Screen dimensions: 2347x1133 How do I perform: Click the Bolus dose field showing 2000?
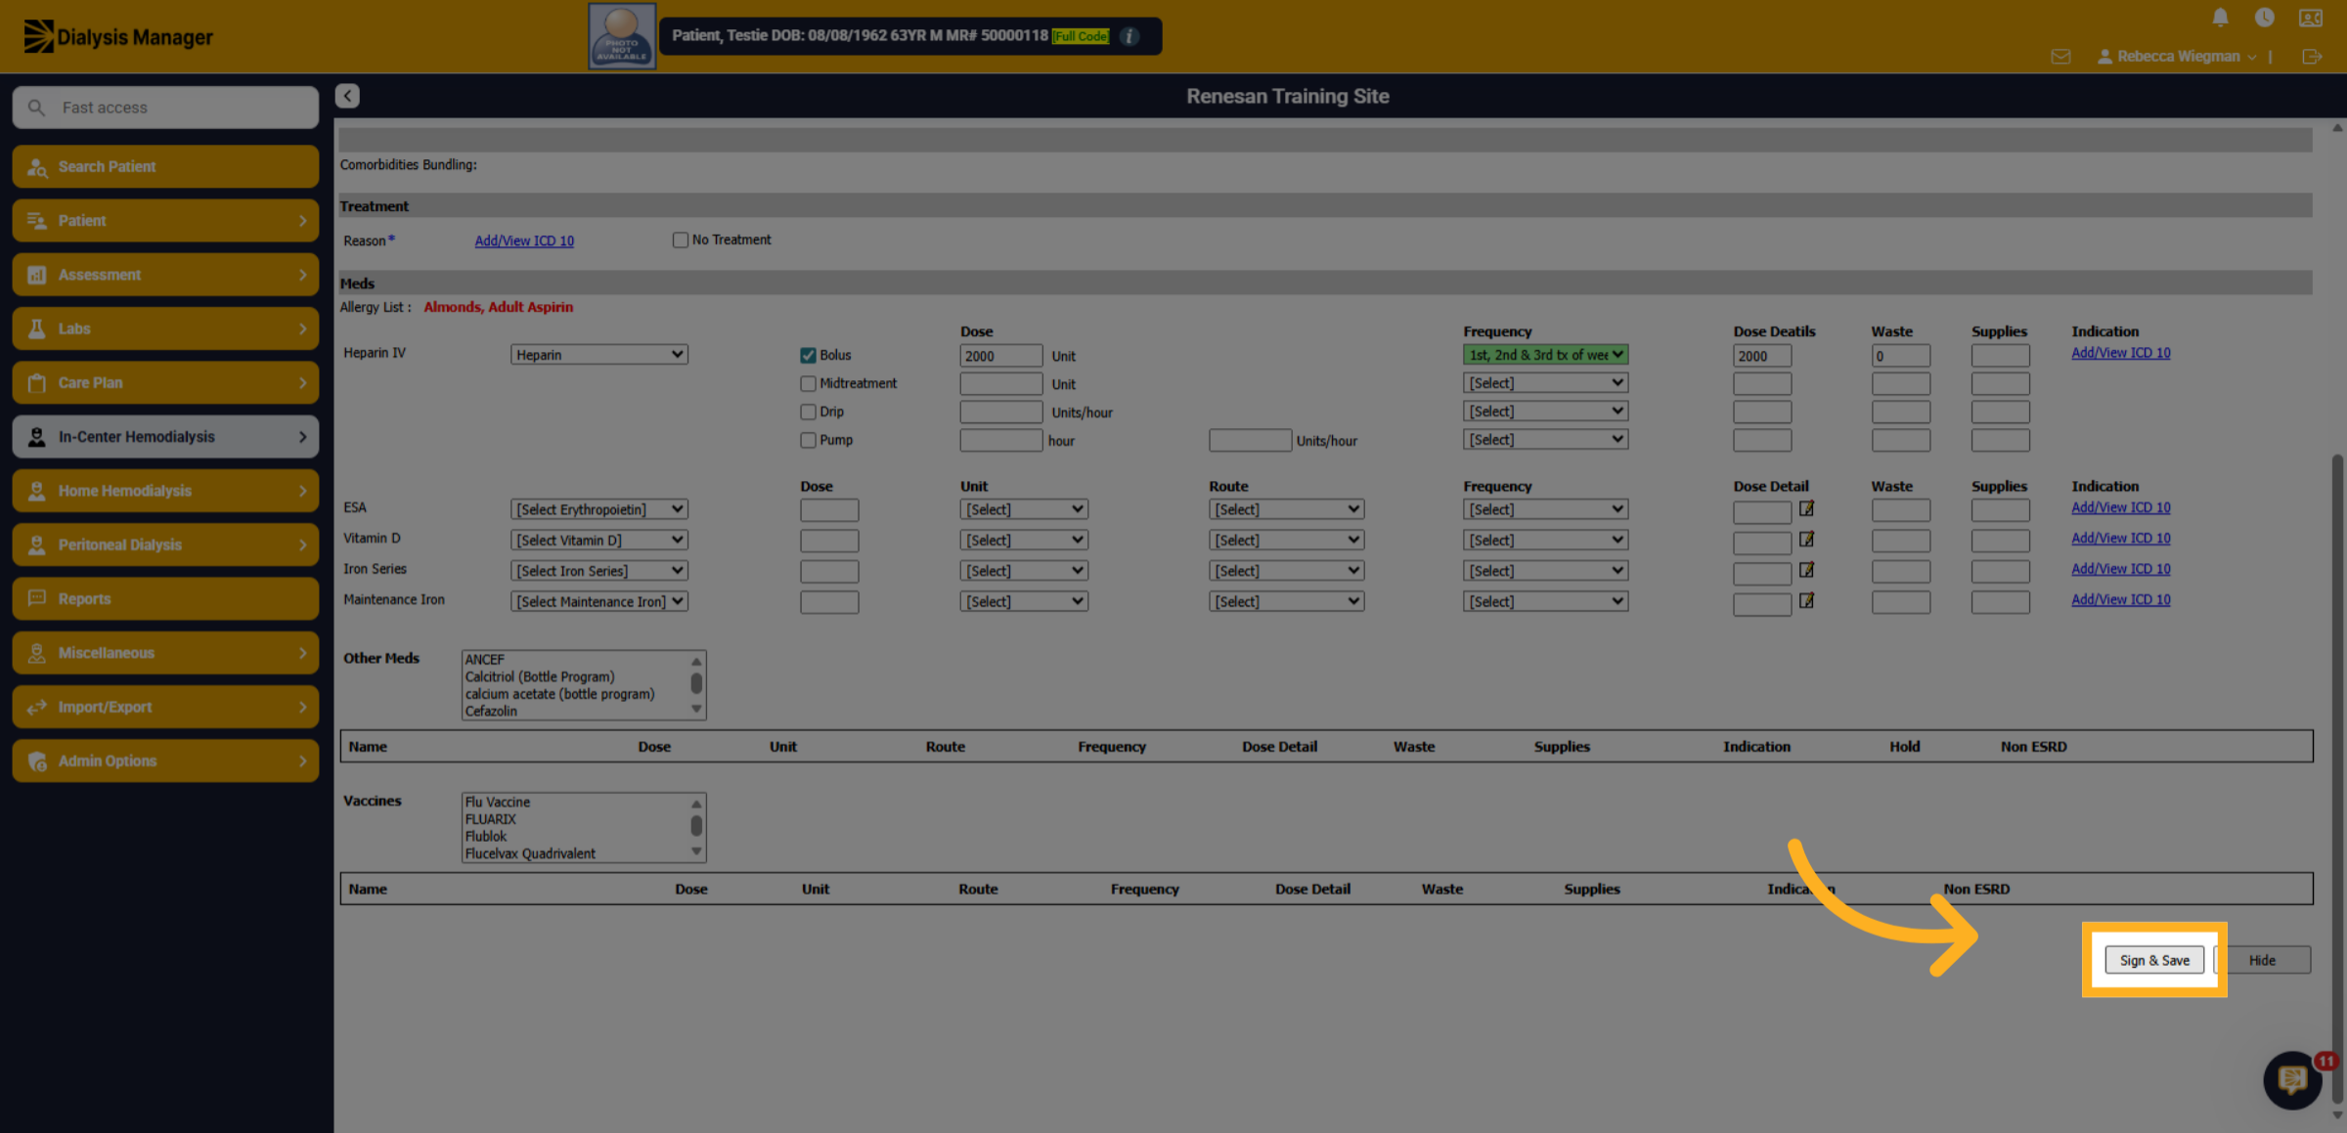tap(1000, 356)
